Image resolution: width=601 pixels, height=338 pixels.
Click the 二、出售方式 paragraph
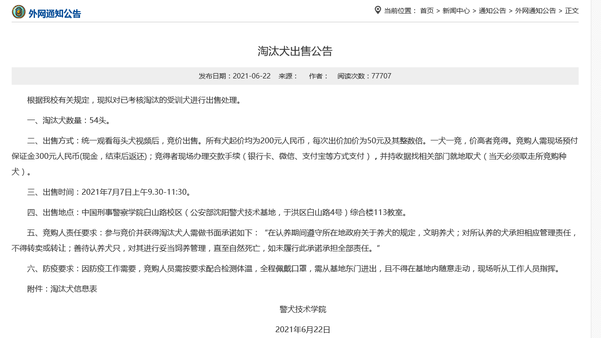pyautogui.click(x=295, y=156)
